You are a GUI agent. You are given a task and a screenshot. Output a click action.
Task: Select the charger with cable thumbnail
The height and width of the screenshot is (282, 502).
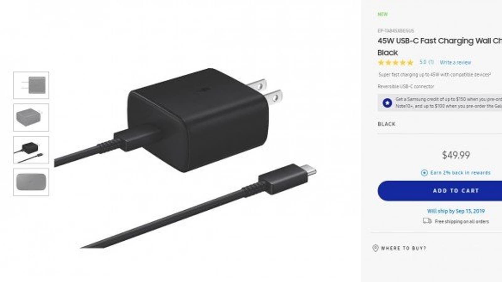tap(31, 150)
